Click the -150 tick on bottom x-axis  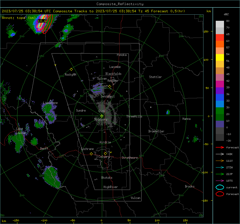[16, 221]
